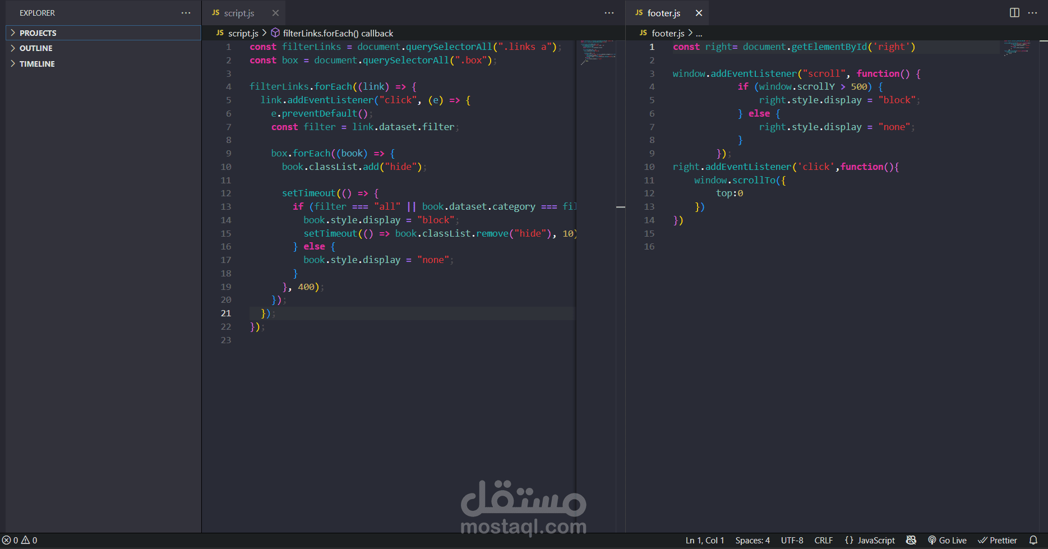Switch to the script.js tab
This screenshot has height=549, width=1048.
pos(238,13)
